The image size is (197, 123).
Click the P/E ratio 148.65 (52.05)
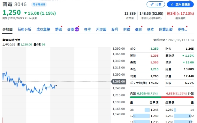[x=151, y=13]
